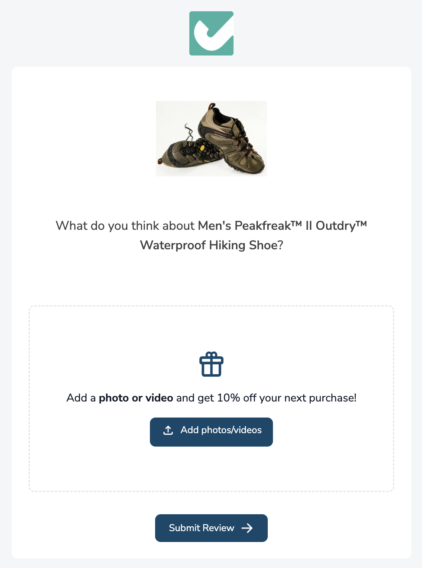Click the gift box icon
422x568 pixels.
pyautogui.click(x=211, y=365)
